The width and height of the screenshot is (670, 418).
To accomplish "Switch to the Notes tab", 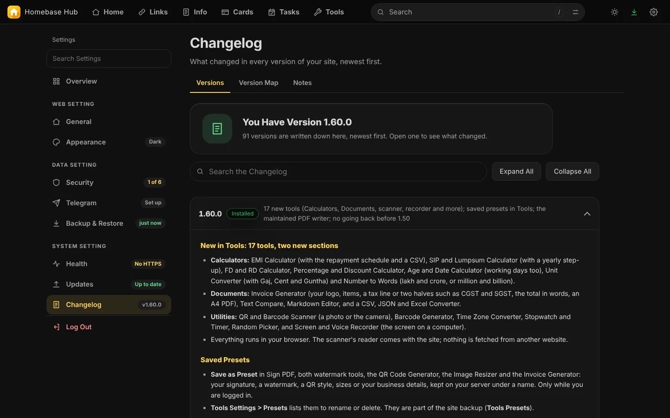I will click(x=302, y=83).
